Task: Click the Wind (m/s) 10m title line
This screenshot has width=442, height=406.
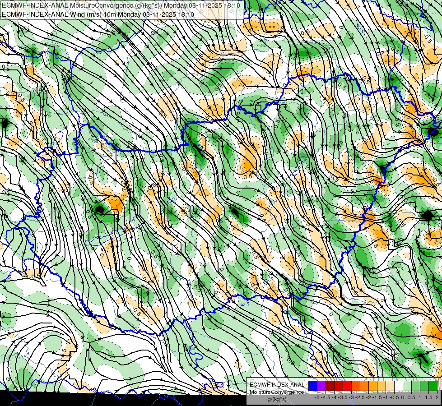Action: click(98, 14)
